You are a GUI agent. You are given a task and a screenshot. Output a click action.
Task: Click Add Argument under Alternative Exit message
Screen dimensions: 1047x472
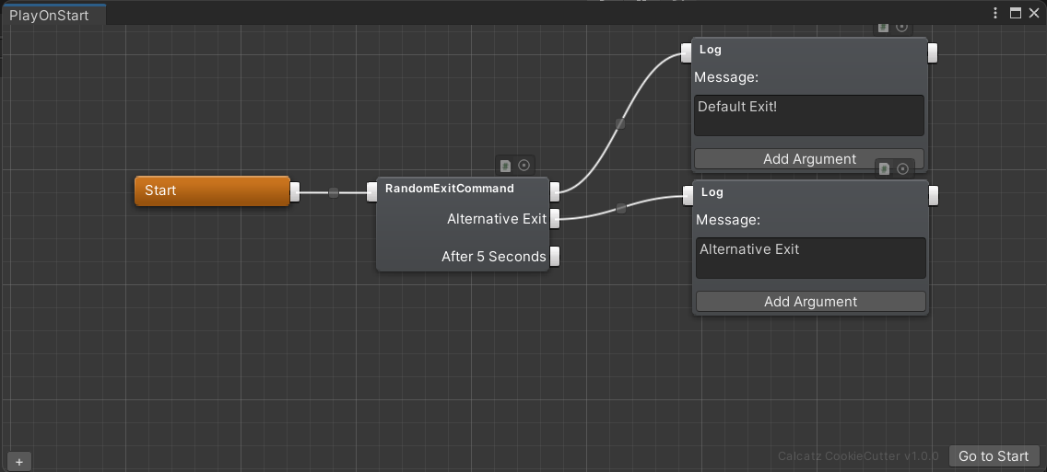tap(811, 302)
